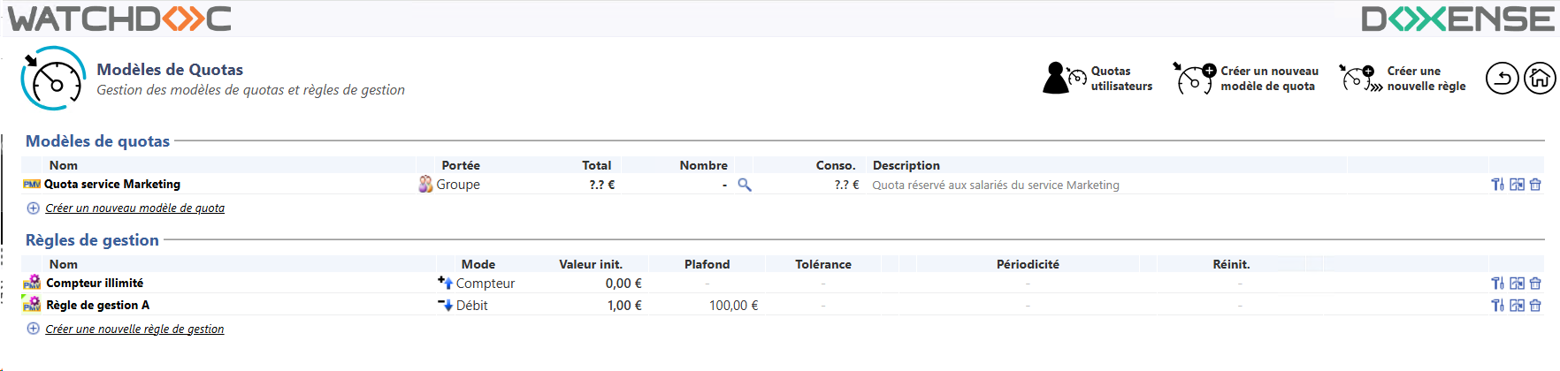Duplicate Règle de gestion A
This screenshot has width=1560, height=371.
(x=1517, y=306)
